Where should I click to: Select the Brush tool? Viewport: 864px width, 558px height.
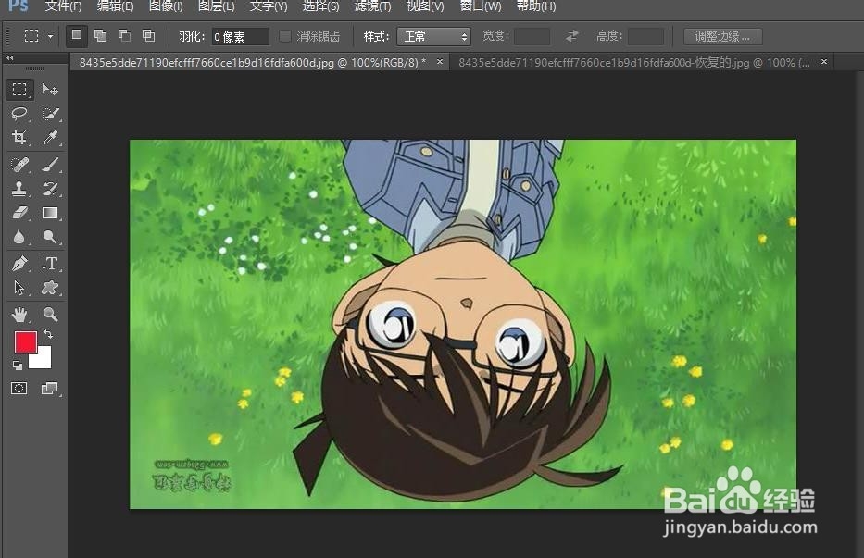tap(50, 164)
